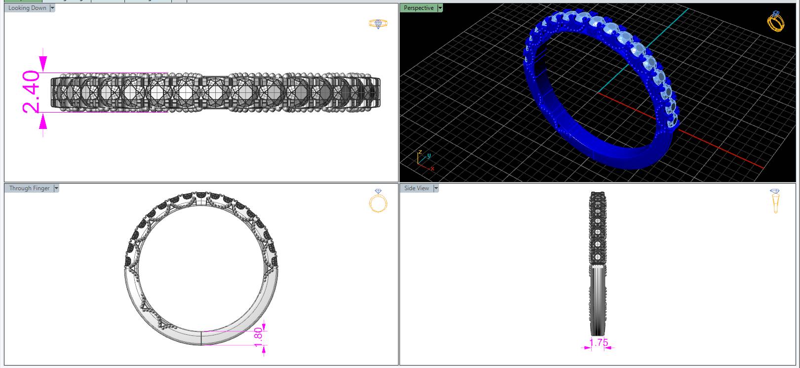The image size is (800, 368).
Task: Select the 1.80 dimension text
Action: (258, 337)
